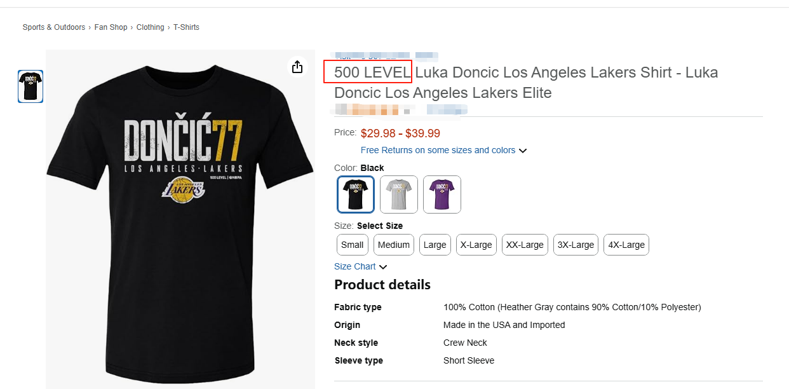Viewport: 789px width, 389px height.
Task: Select size Small
Action: click(353, 245)
